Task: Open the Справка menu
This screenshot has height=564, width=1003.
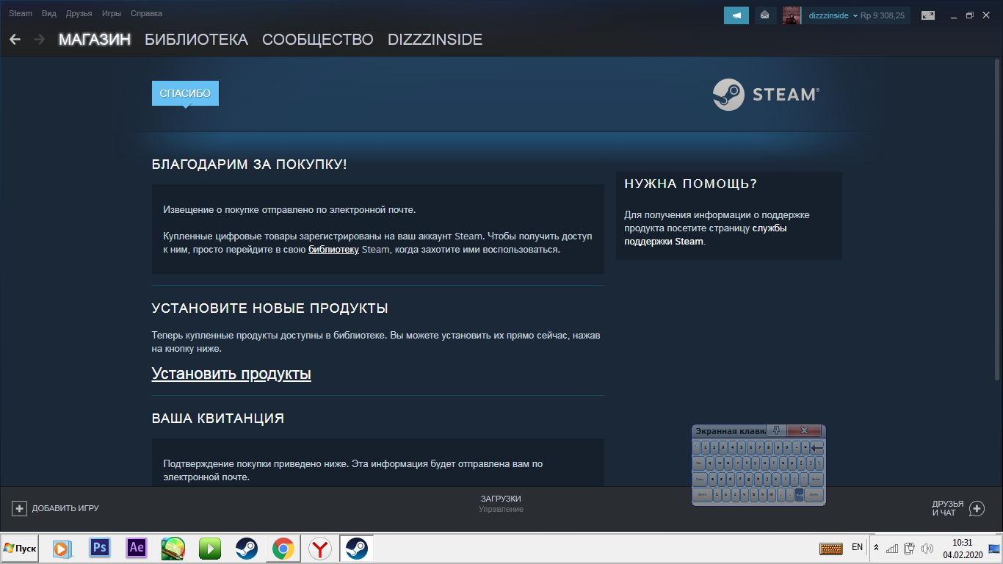Action: point(146,13)
